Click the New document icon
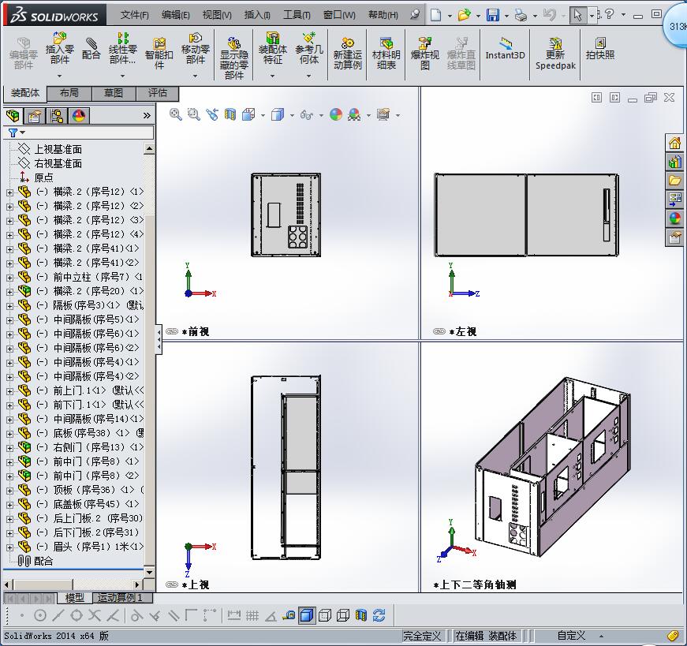Viewport: 687px width, 646px height. pyautogui.click(x=435, y=15)
